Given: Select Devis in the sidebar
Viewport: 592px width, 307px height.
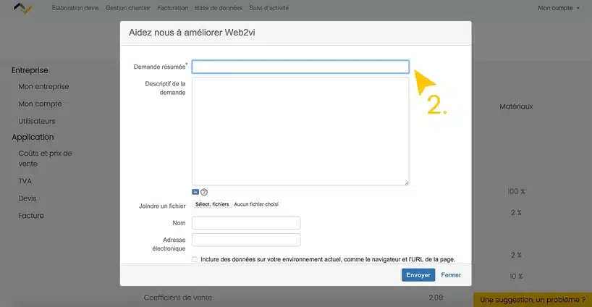Looking at the screenshot, I should coord(28,198).
